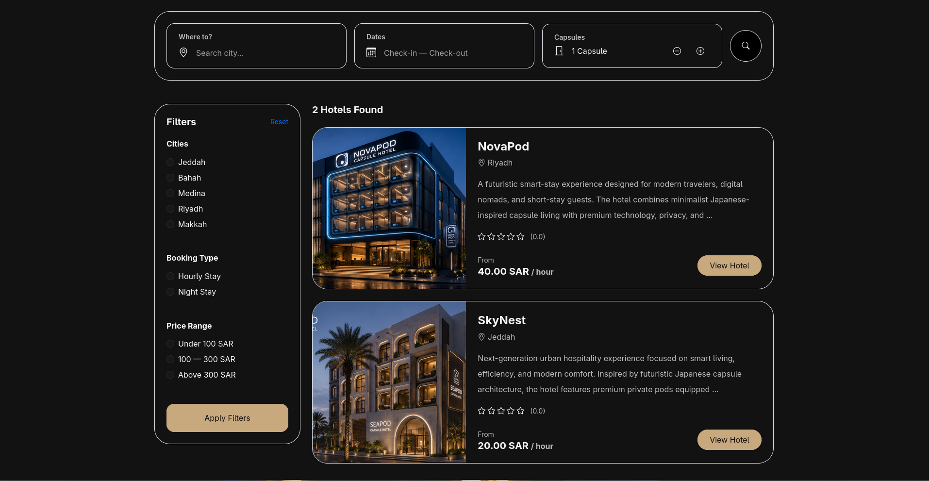Click the Booking Type section label
The width and height of the screenshot is (929, 481).
click(x=192, y=258)
